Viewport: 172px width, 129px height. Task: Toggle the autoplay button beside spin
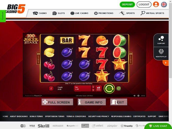tap(119, 88)
